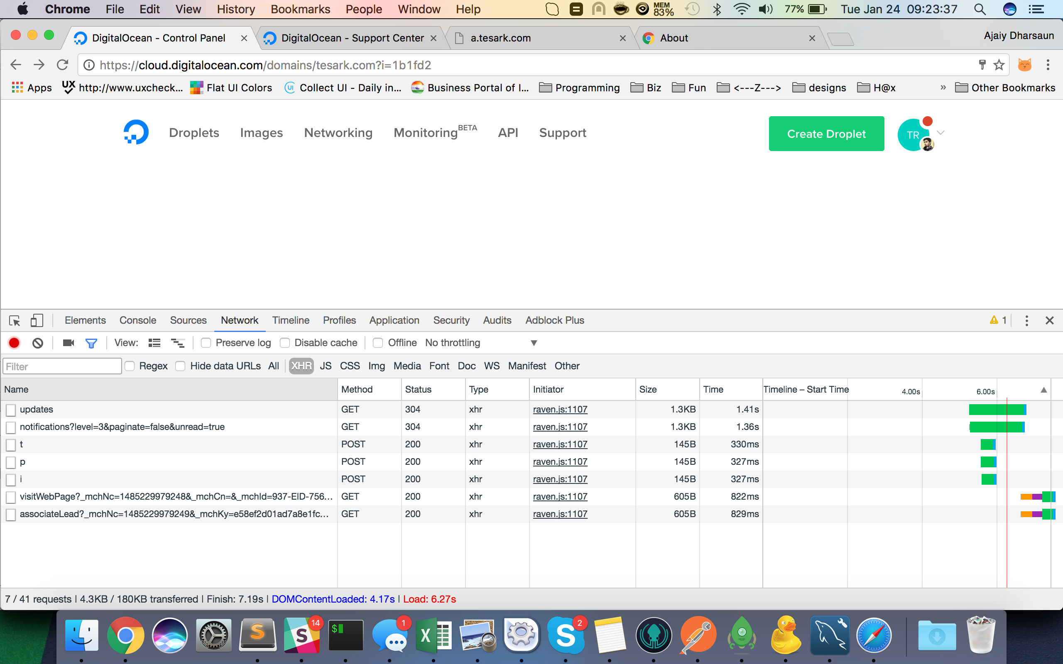This screenshot has height=664, width=1063.
Task: Open the Bookmarks menu in menu bar
Action: (x=301, y=9)
